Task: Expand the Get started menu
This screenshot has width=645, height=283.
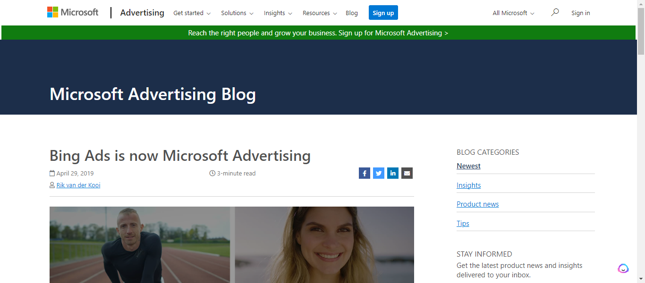Action: [x=192, y=13]
